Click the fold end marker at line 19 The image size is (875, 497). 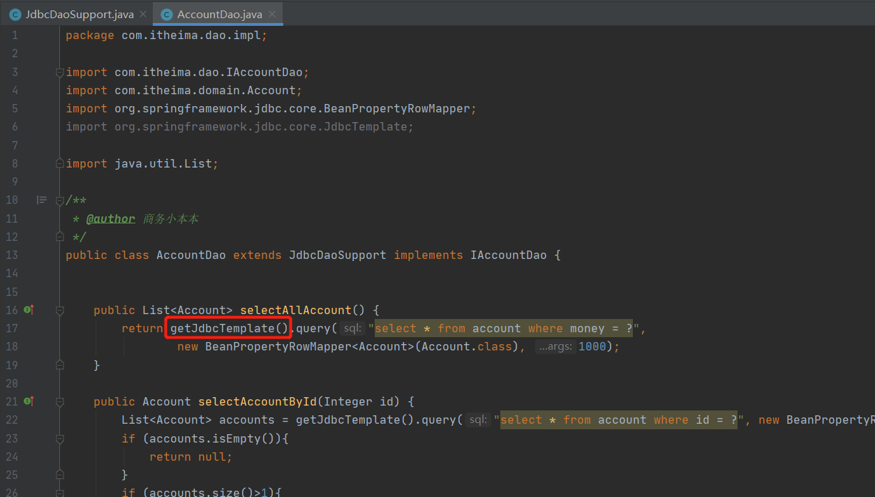pos(60,365)
